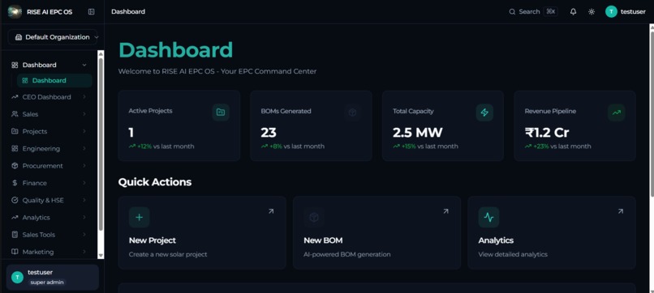Click the Projects folder icon in sidebar

click(x=15, y=131)
